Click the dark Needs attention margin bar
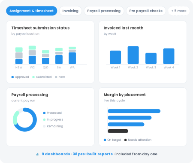Viewport: 193px width, 163px height. tap(118, 131)
